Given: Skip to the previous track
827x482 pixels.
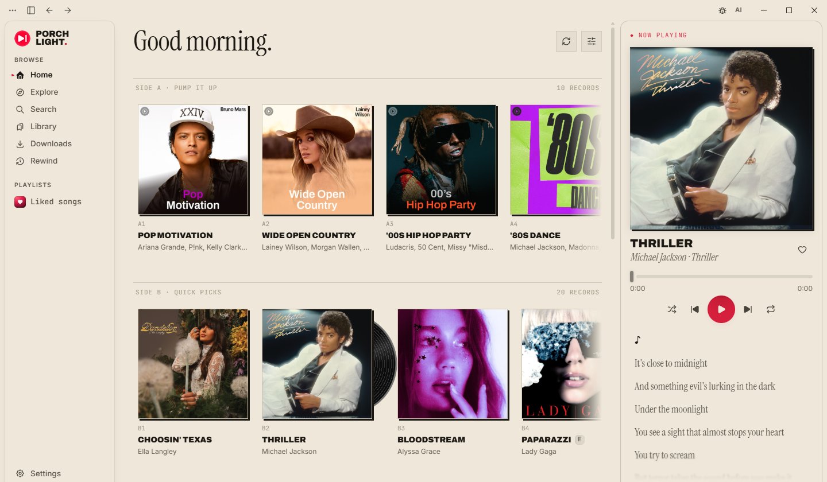Looking at the screenshot, I should tap(695, 309).
